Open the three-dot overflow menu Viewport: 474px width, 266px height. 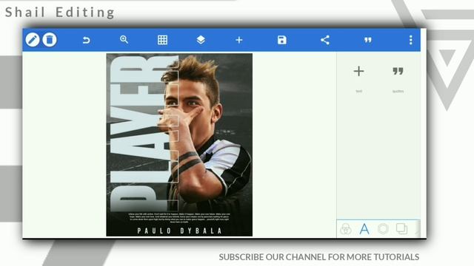410,40
